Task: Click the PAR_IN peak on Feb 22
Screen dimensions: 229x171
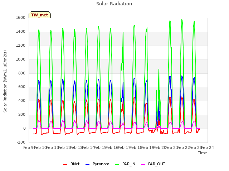Action: coord(182,20)
